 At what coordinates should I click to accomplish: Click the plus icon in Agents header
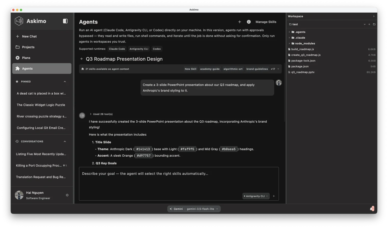(240, 22)
